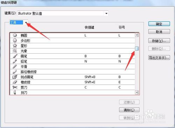Select the Flare (光晕) tool icon

(x=15, y=51)
